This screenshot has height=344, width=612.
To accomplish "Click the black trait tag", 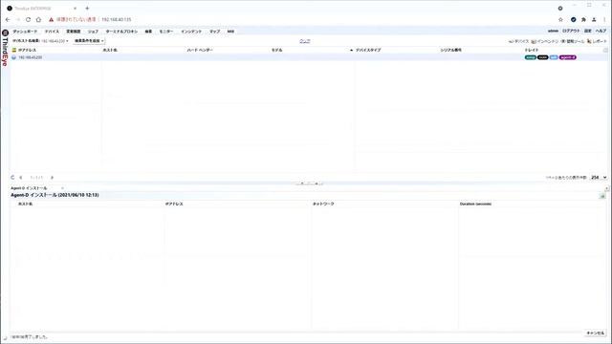I will pyautogui.click(x=543, y=57).
